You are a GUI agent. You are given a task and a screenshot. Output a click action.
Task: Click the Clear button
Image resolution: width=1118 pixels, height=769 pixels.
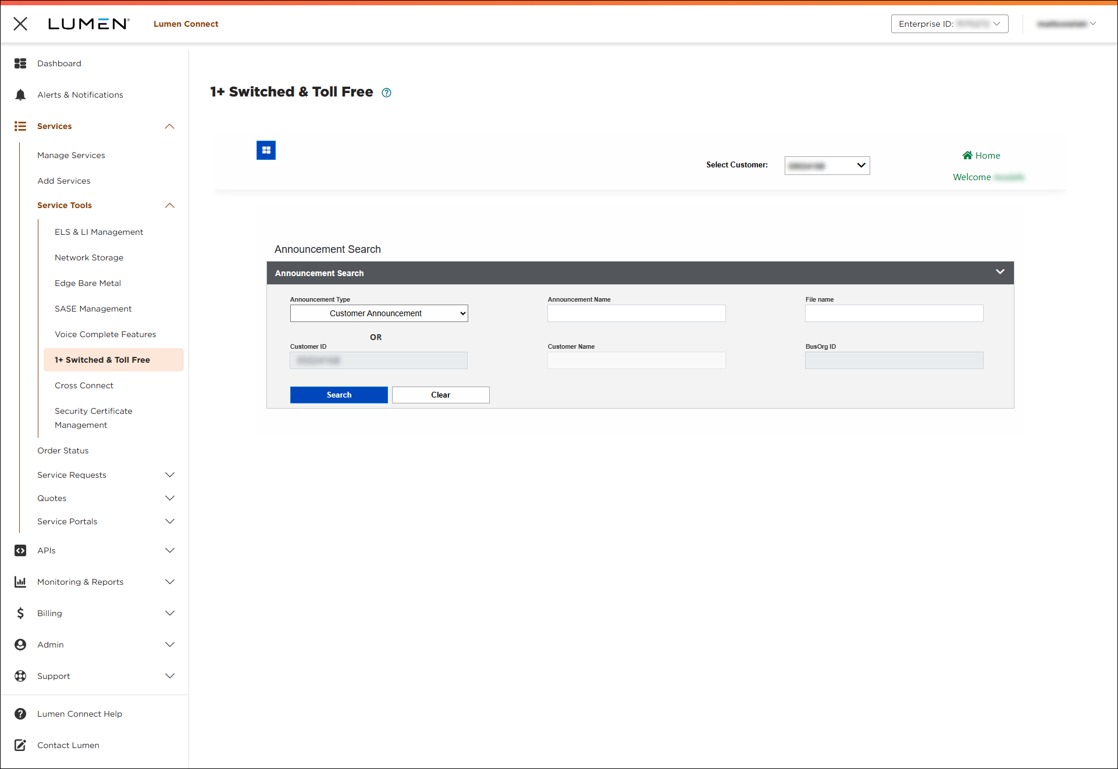tap(441, 395)
